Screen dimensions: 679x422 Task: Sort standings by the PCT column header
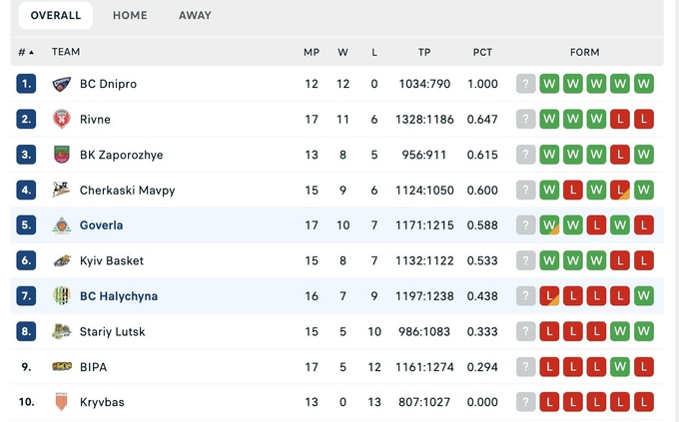coord(483,52)
